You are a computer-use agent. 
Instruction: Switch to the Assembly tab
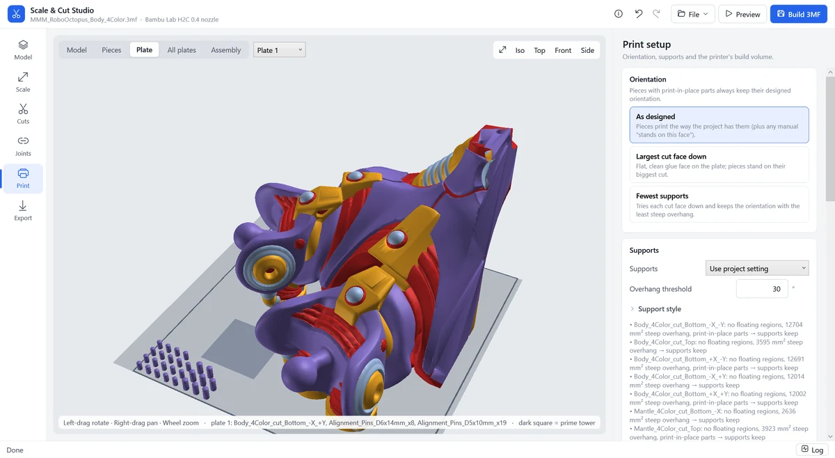pyautogui.click(x=226, y=50)
